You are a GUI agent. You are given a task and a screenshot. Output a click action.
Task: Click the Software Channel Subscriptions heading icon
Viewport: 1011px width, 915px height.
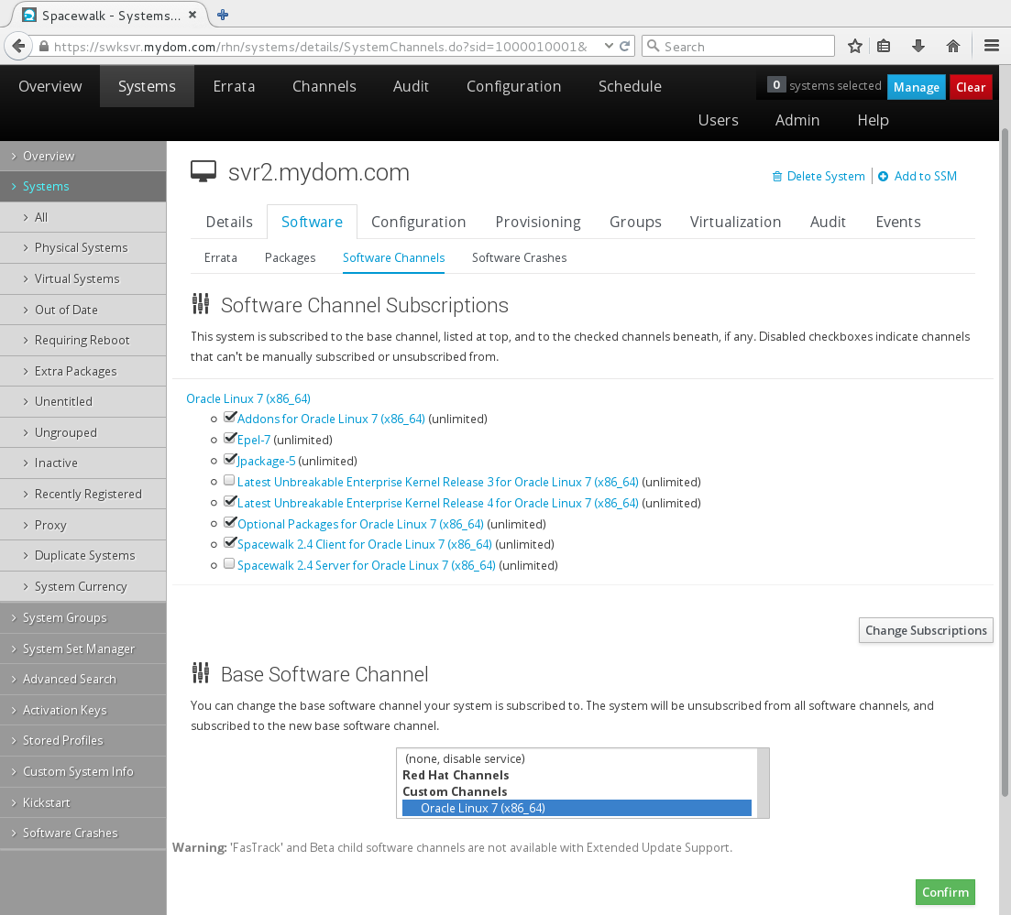pos(201,304)
